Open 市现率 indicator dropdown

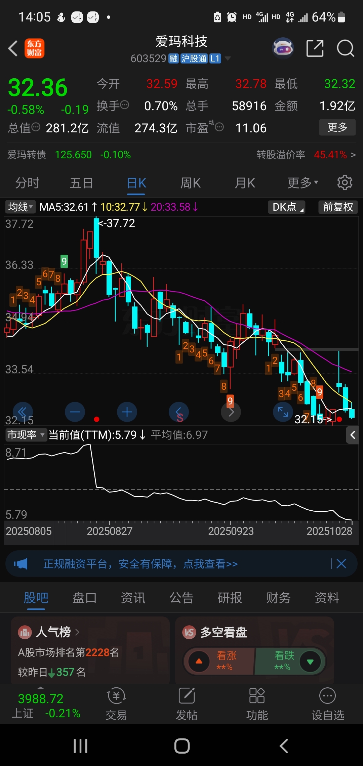coord(26,435)
